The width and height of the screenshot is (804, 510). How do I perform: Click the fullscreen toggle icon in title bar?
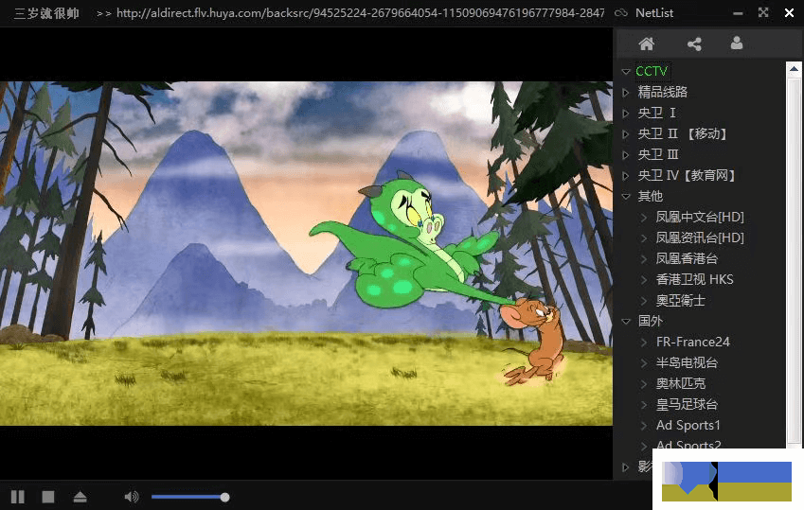(x=763, y=13)
